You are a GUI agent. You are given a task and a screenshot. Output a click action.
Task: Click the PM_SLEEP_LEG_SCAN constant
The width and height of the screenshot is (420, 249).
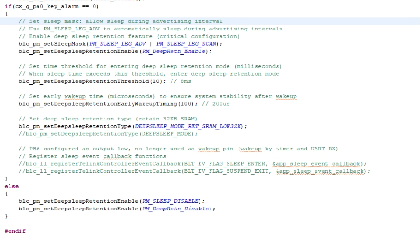point(186,44)
